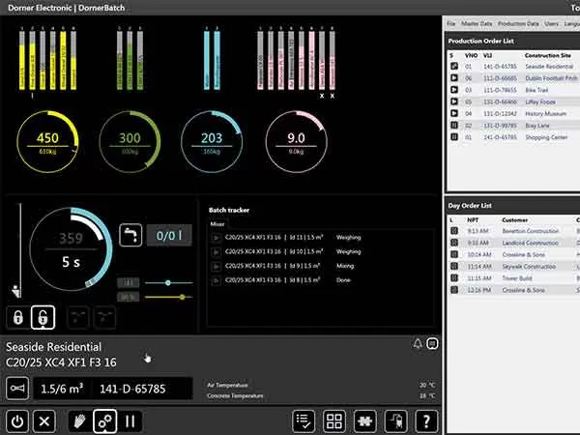Click the icon of the 9:13 AM day order
The width and height of the screenshot is (580, 435).
point(454,231)
